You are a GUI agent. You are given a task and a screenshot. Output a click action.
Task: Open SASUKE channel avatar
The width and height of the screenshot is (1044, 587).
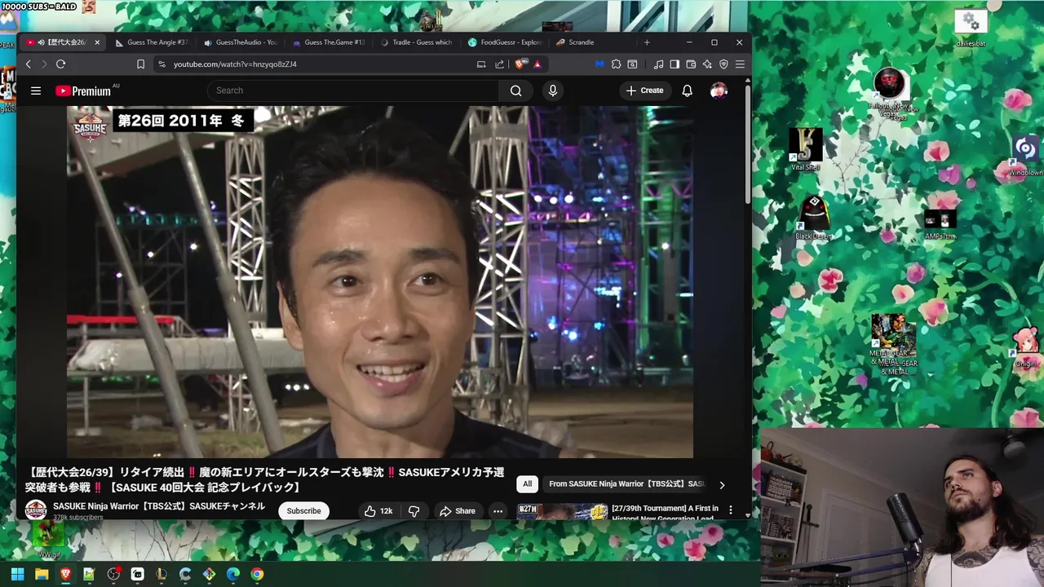[36, 510]
